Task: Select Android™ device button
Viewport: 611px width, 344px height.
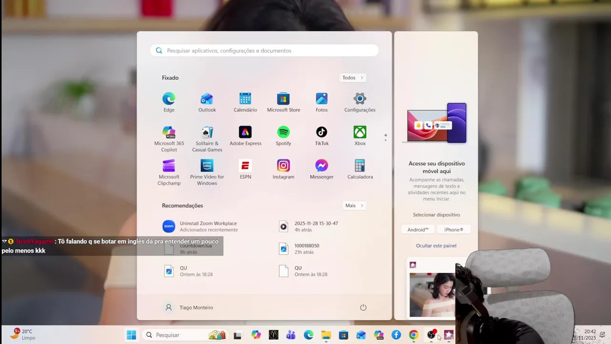Action: (418, 229)
